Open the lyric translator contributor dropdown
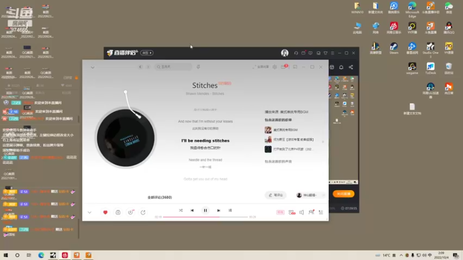463x260 pixels. [310, 195]
